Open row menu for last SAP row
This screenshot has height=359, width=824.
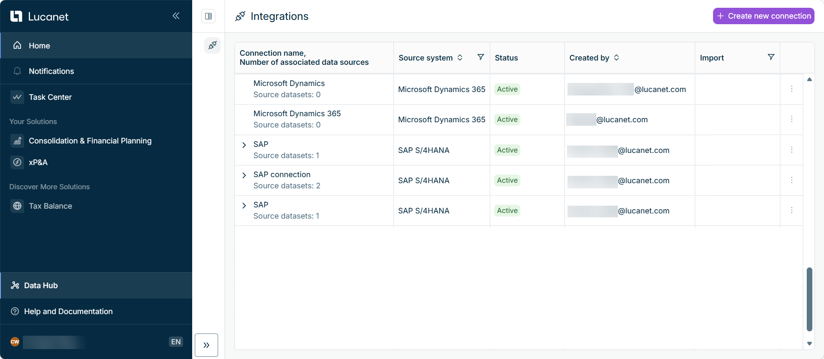point(792,210)
